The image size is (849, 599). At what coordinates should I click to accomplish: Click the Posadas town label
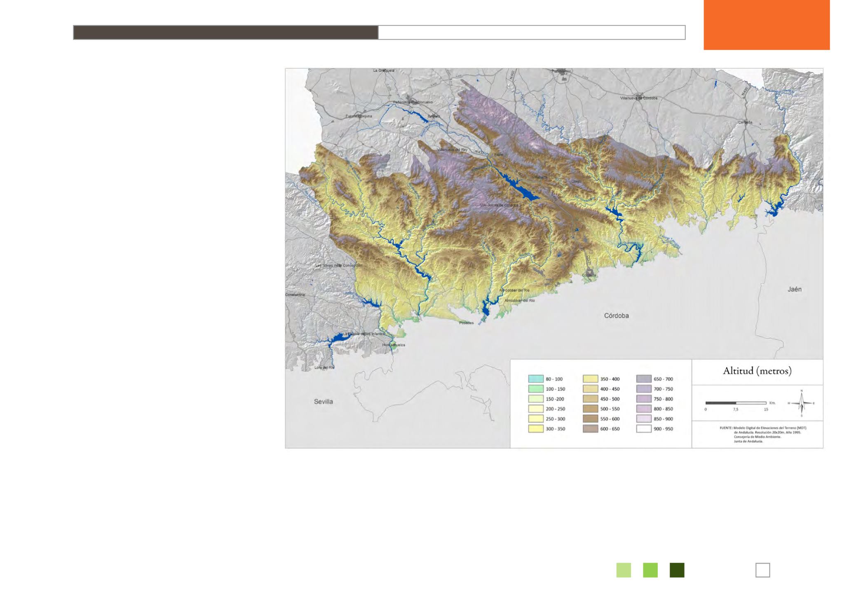466,323
